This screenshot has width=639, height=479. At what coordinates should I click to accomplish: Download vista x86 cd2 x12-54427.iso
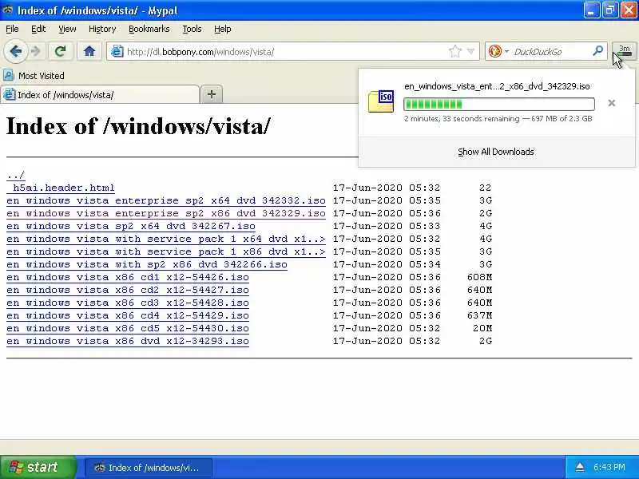pyautogui.click(x=128, y=290)
